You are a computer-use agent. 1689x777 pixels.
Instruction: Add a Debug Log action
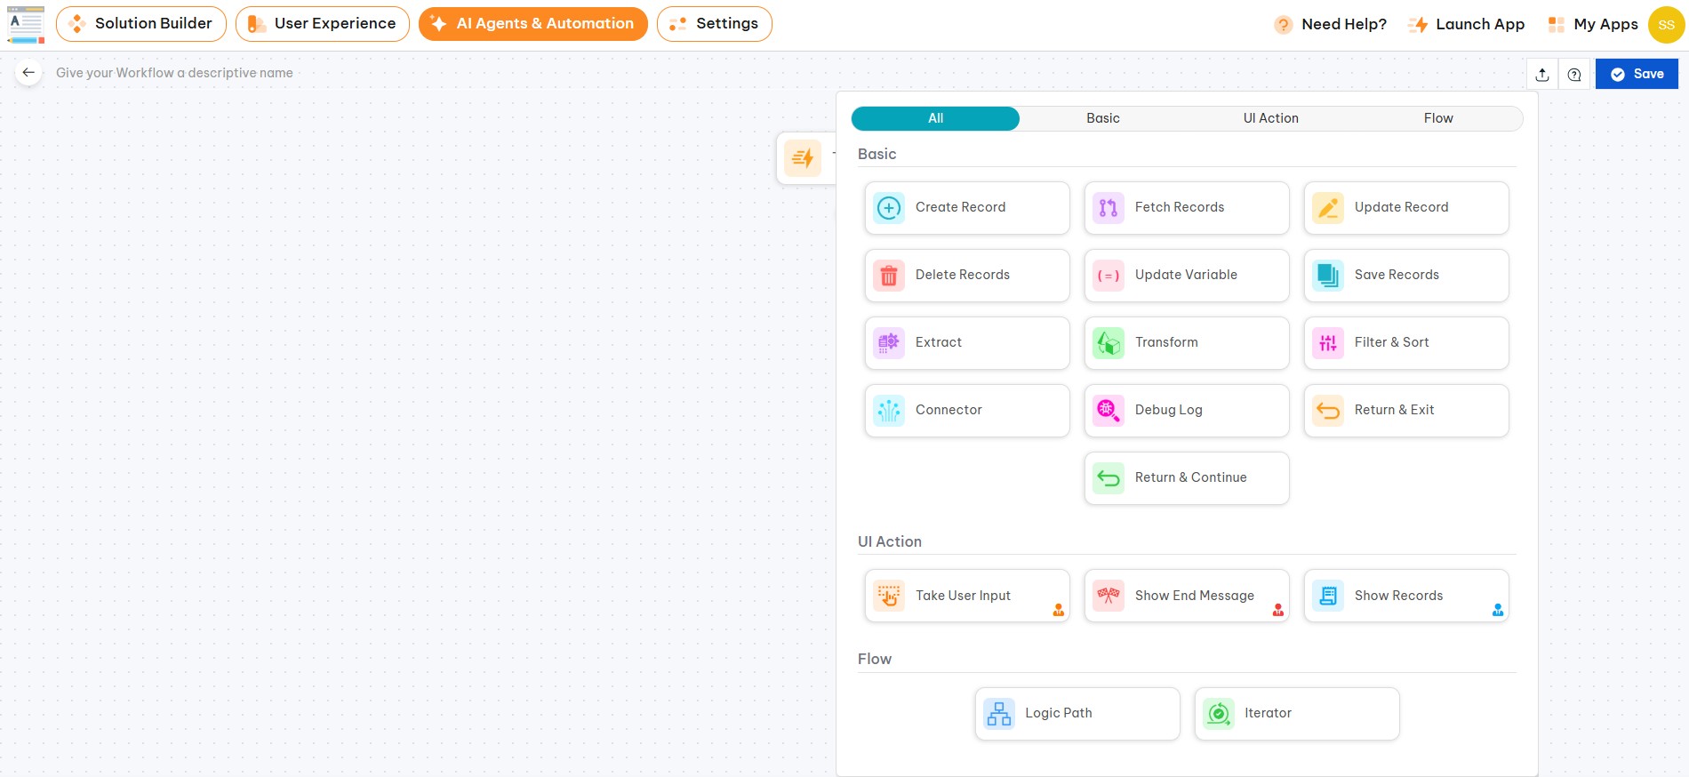tap(1187, 411)
